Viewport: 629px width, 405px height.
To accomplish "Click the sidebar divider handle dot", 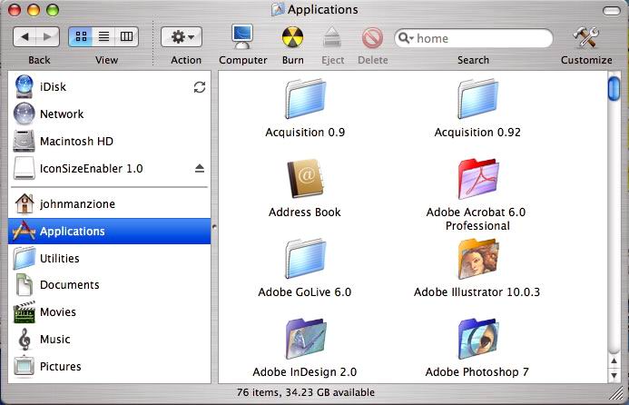I will coord(214,227).
